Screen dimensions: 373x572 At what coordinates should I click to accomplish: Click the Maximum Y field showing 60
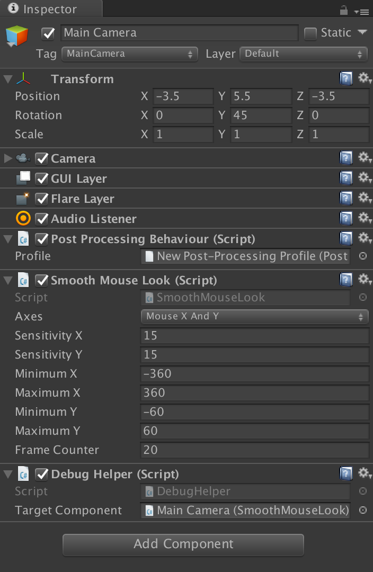255,431
